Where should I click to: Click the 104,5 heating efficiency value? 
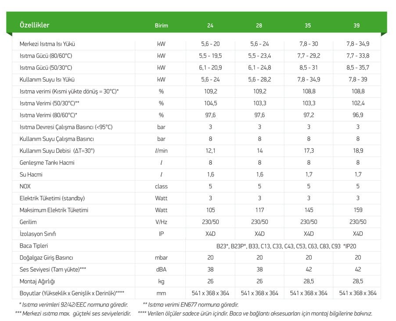tap(210, 103)
